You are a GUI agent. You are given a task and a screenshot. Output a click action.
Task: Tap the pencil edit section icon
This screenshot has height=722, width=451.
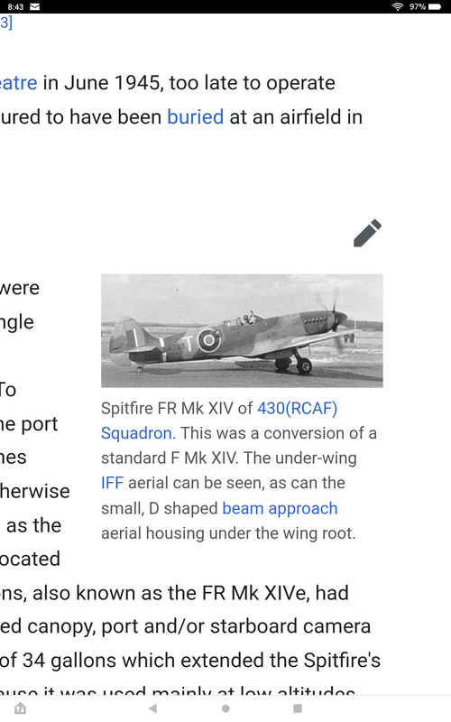click(367, 233)
